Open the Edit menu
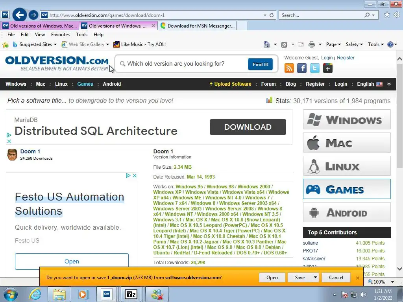This screenshot has width=403, height=302. coord(25,35)
